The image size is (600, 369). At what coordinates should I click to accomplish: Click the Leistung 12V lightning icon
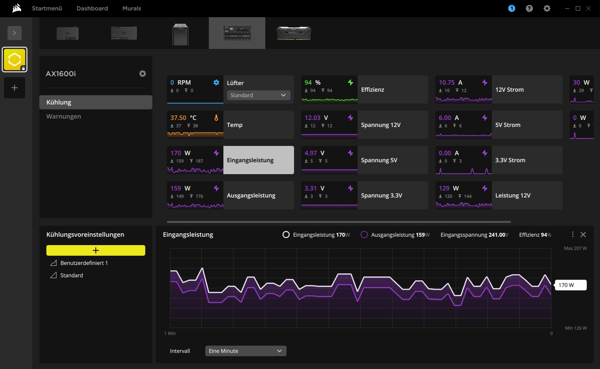click(x=485, y=188)
